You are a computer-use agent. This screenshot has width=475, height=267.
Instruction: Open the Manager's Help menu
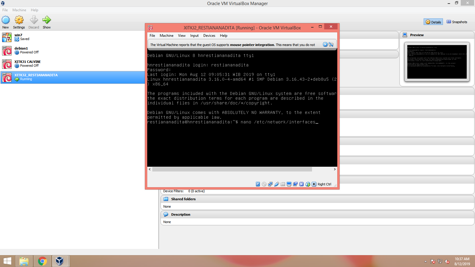(x=34, y=10)
